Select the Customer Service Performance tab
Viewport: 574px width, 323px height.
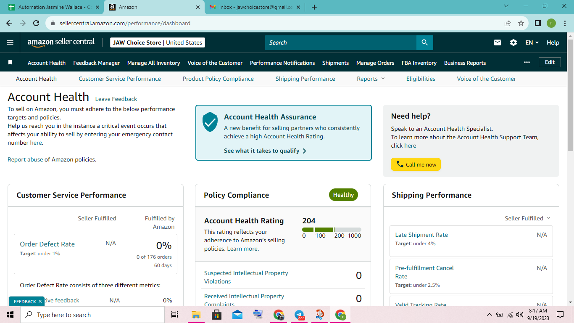pyautogui.click(x=120, y=79)
